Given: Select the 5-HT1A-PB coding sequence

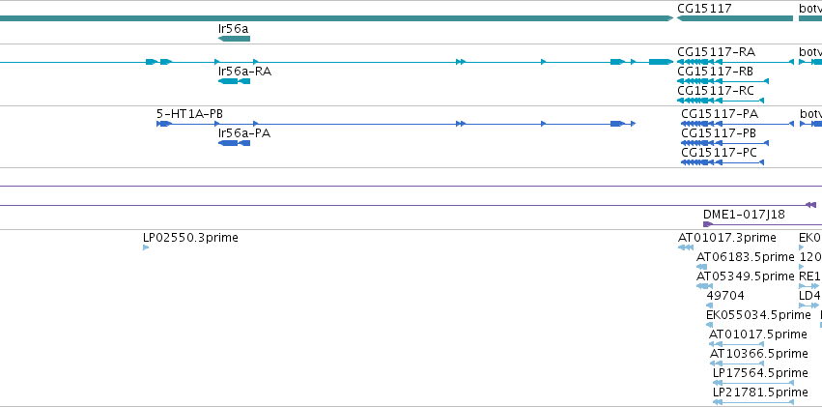Looking at the screenshot, I should (x=396, y=124).
